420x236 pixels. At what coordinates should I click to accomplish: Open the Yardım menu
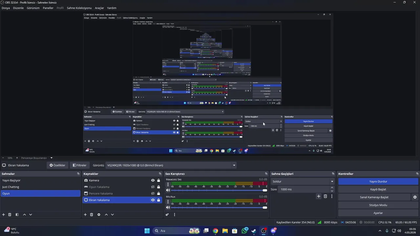[112, 8]
